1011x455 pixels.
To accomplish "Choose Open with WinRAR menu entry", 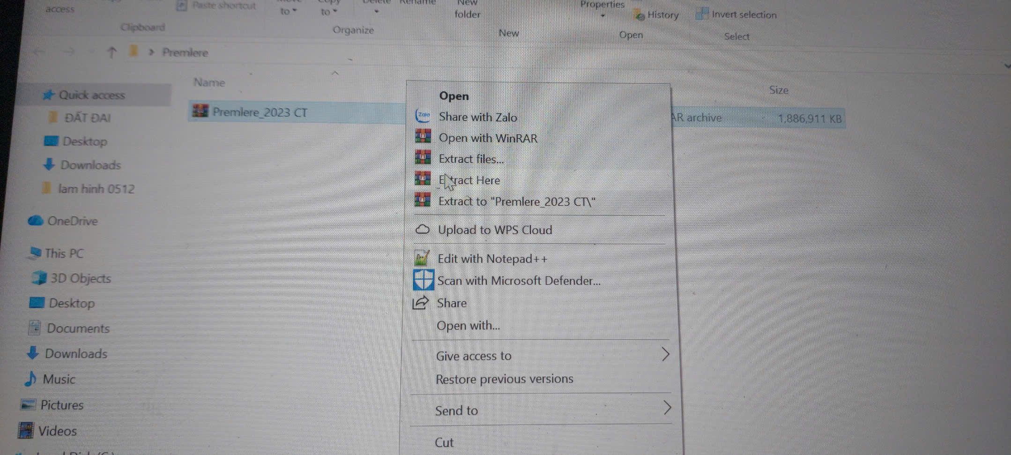I will pos(488,138).
